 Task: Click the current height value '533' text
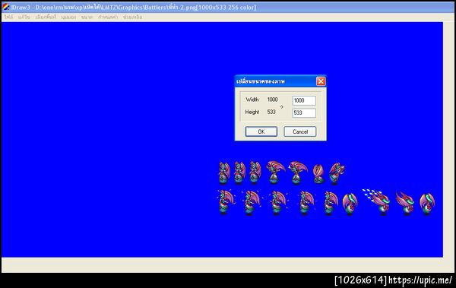pyautogui.click(x=271, y=112)
